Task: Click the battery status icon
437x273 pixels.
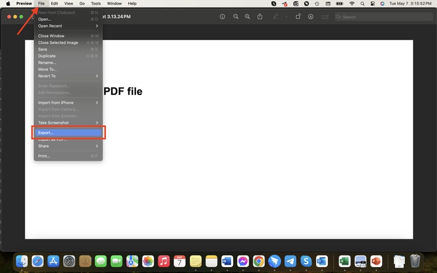Action: 340,4
